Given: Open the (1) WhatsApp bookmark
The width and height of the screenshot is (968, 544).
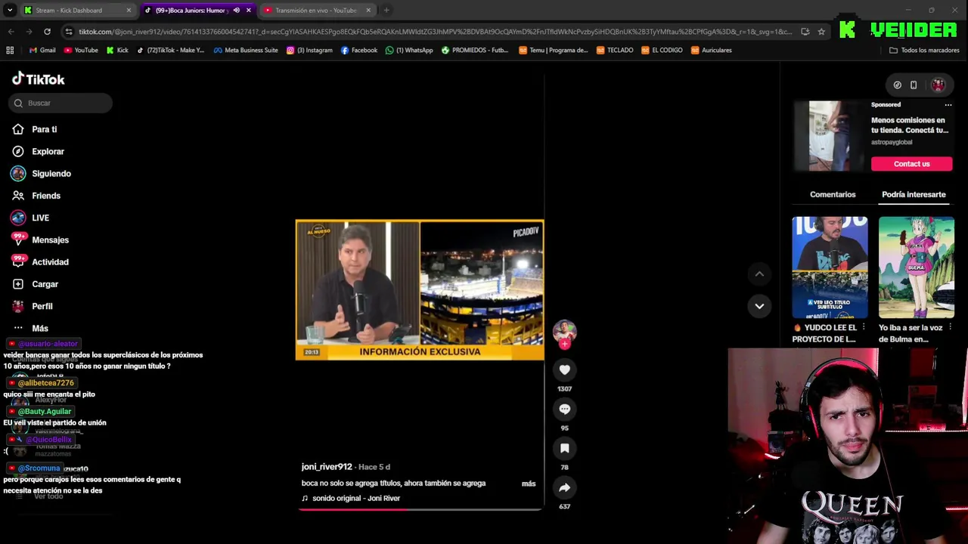Looking at the screenshot, I should coord(409,51).
